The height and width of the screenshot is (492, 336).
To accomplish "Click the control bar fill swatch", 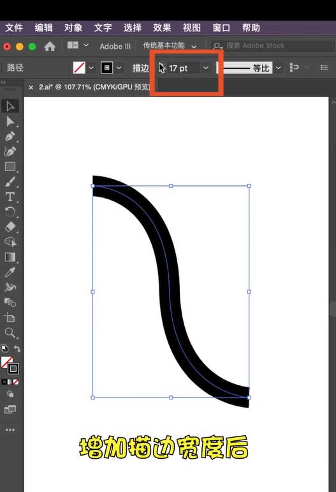I will (x=79, y=68).
